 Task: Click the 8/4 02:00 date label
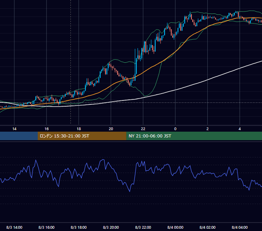tap(208, 227)
